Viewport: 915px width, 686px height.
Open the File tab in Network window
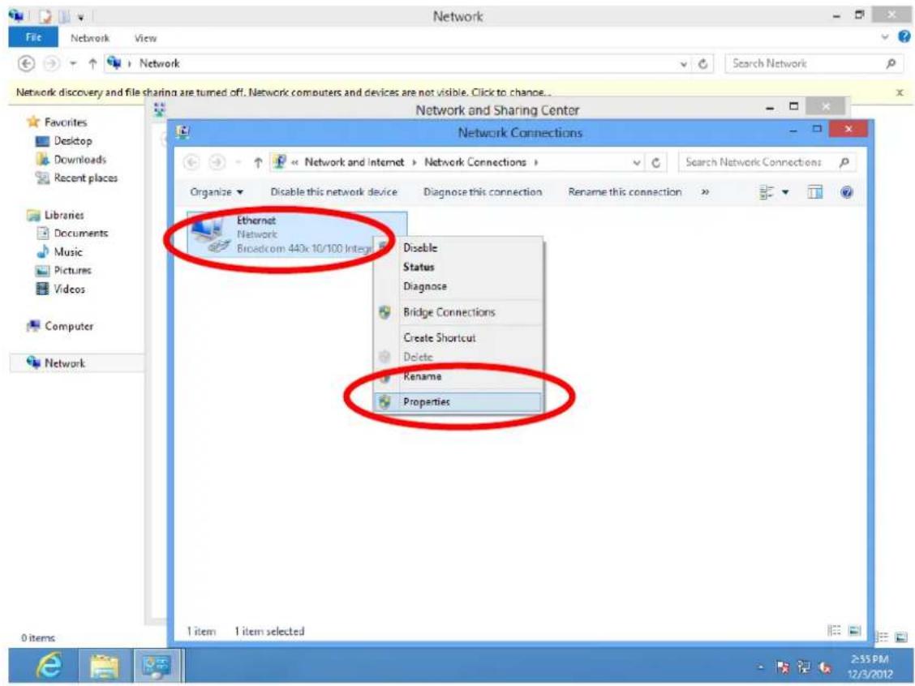click(x=33, y=37)
